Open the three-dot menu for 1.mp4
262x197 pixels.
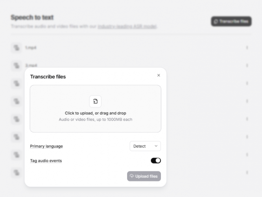coord(247,48)
